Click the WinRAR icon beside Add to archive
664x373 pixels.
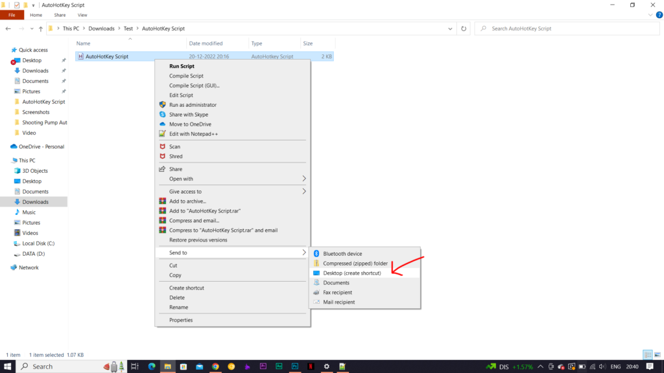(x=162, y=201)
